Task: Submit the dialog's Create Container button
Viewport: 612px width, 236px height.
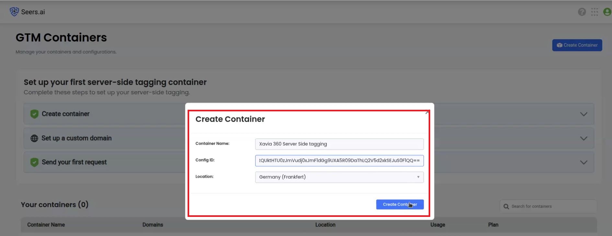Action: tap(400, 204)
